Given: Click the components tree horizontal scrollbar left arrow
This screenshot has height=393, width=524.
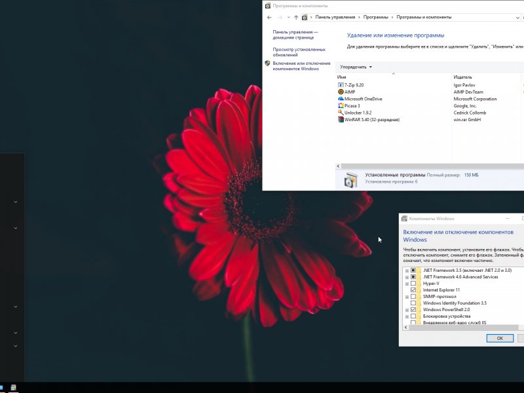Looking at the screenshot, I should point(406,327).
